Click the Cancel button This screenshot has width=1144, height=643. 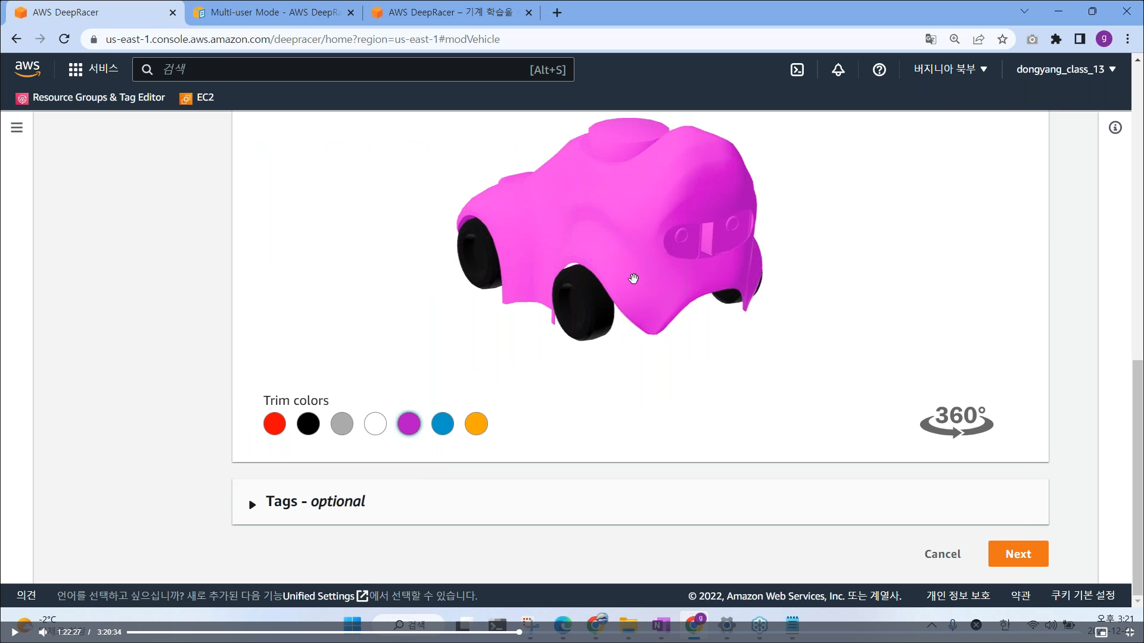pos(942,554)
